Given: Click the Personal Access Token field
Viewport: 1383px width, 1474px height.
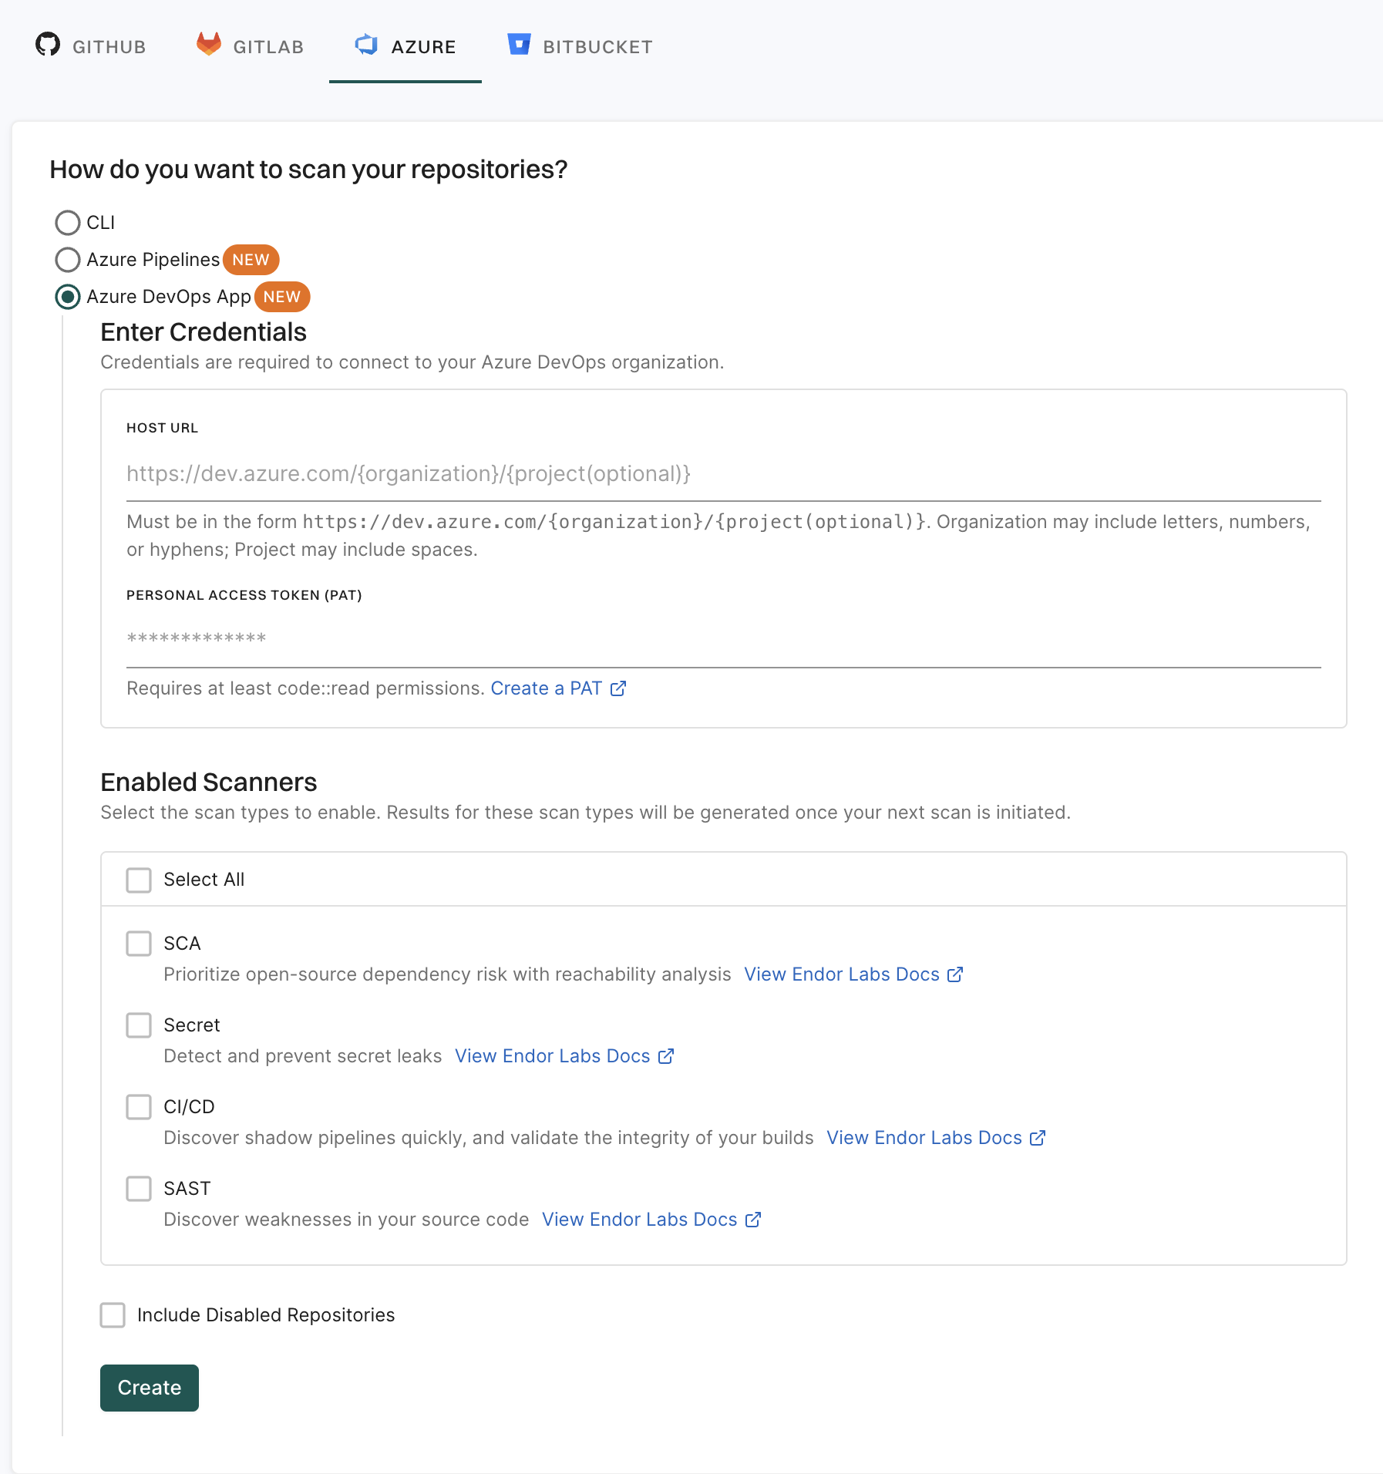Looking at the screenshot, I should 540,637.
